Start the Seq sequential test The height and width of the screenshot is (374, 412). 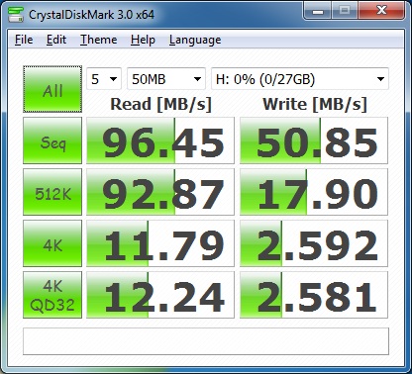(52, 140)
